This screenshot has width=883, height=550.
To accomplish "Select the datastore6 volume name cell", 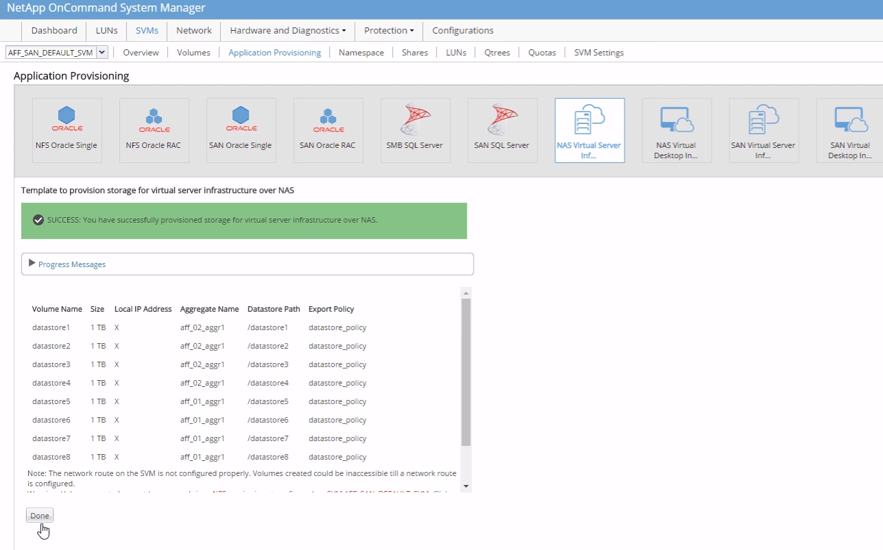I will (x=51, y=420).
